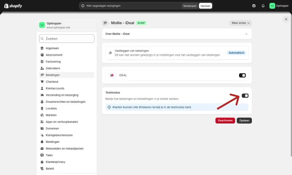
Task: Click the Beleid document icon
Action: (x=42, y=168)
